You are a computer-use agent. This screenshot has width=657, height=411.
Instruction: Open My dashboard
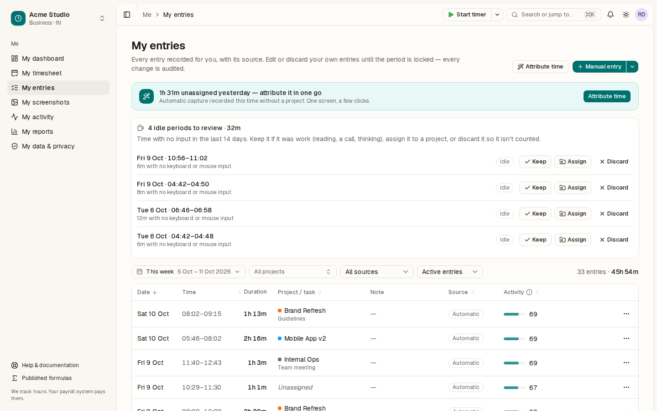[58, 58]
